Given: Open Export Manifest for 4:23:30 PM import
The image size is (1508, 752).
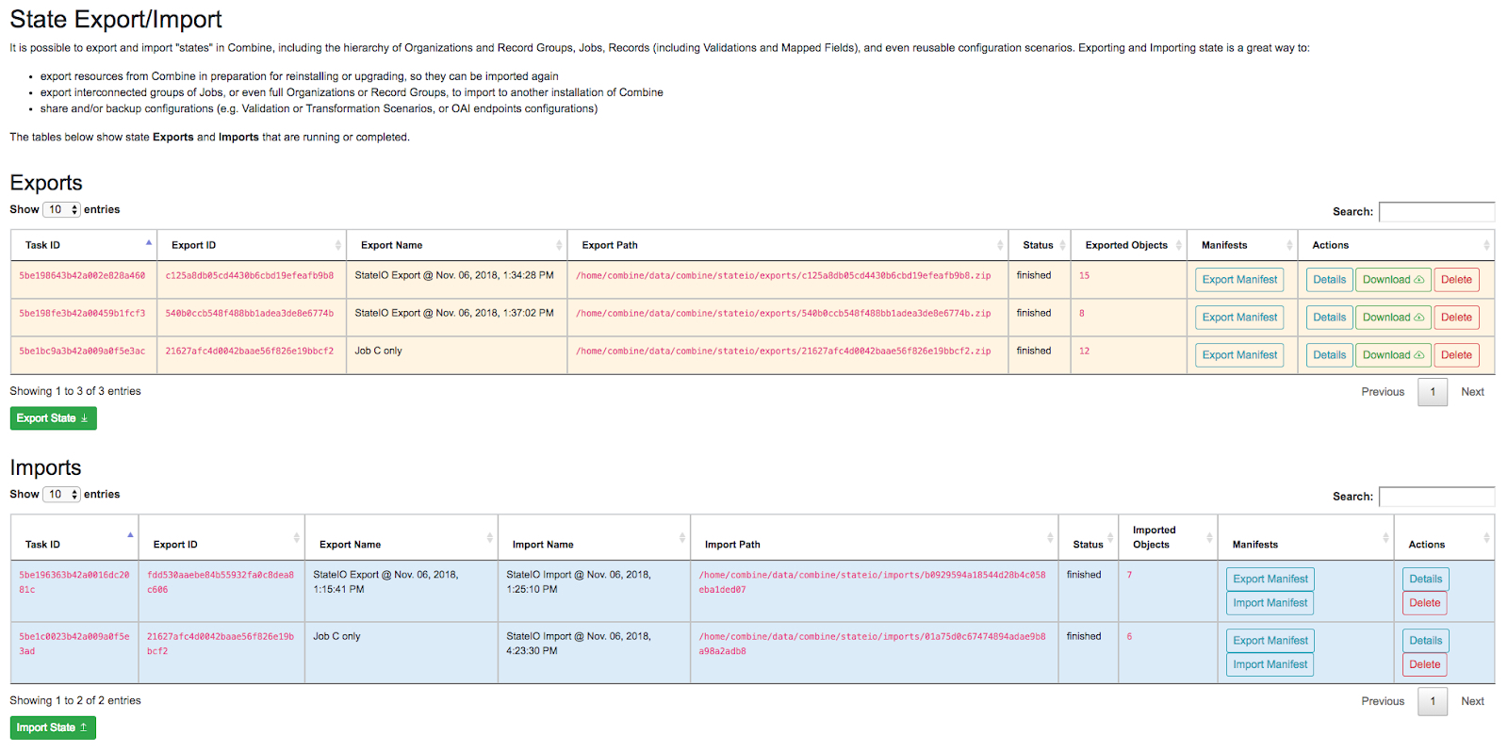Looking at the screenshot, I should click(x=1270, y=641).
